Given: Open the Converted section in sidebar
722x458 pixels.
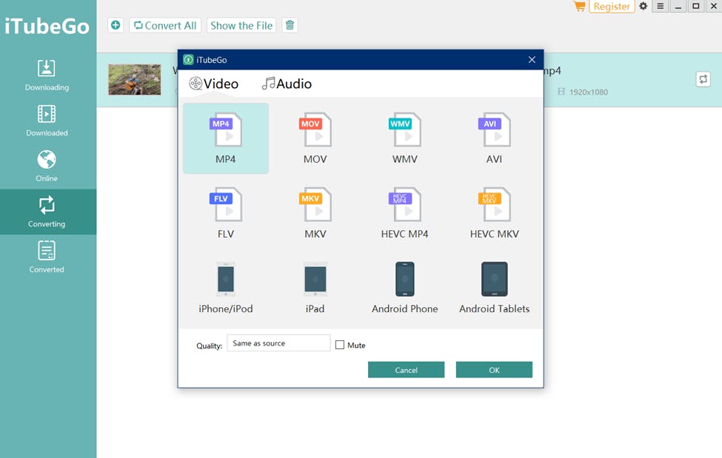Looking at the screenshot, I should 47,257.
